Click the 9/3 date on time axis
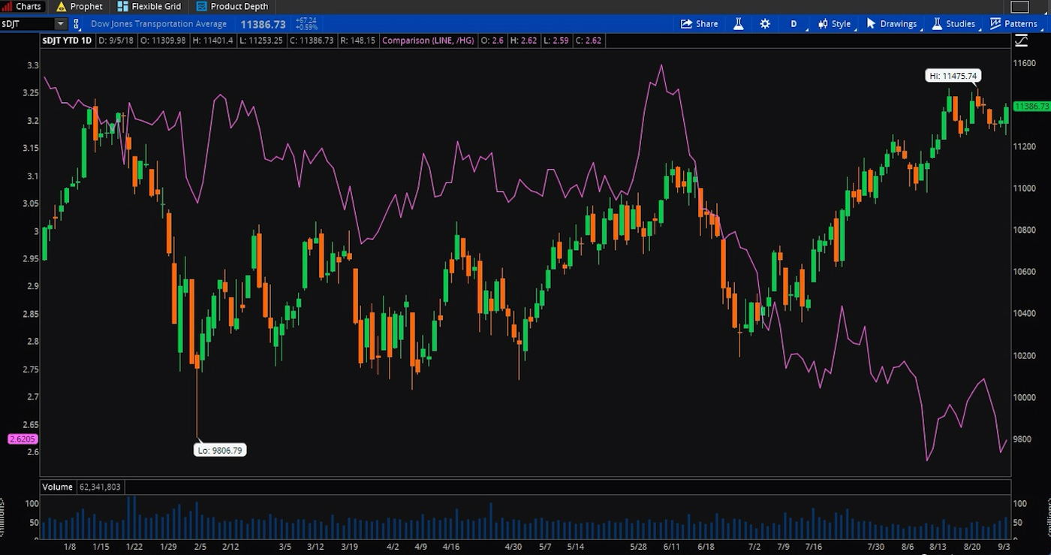Image resolution: width=1051 pixels, height=555 pixels. (x=1002, y=547)
